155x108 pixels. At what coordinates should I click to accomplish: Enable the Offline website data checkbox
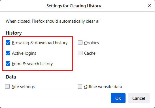[x=80, y=86]
